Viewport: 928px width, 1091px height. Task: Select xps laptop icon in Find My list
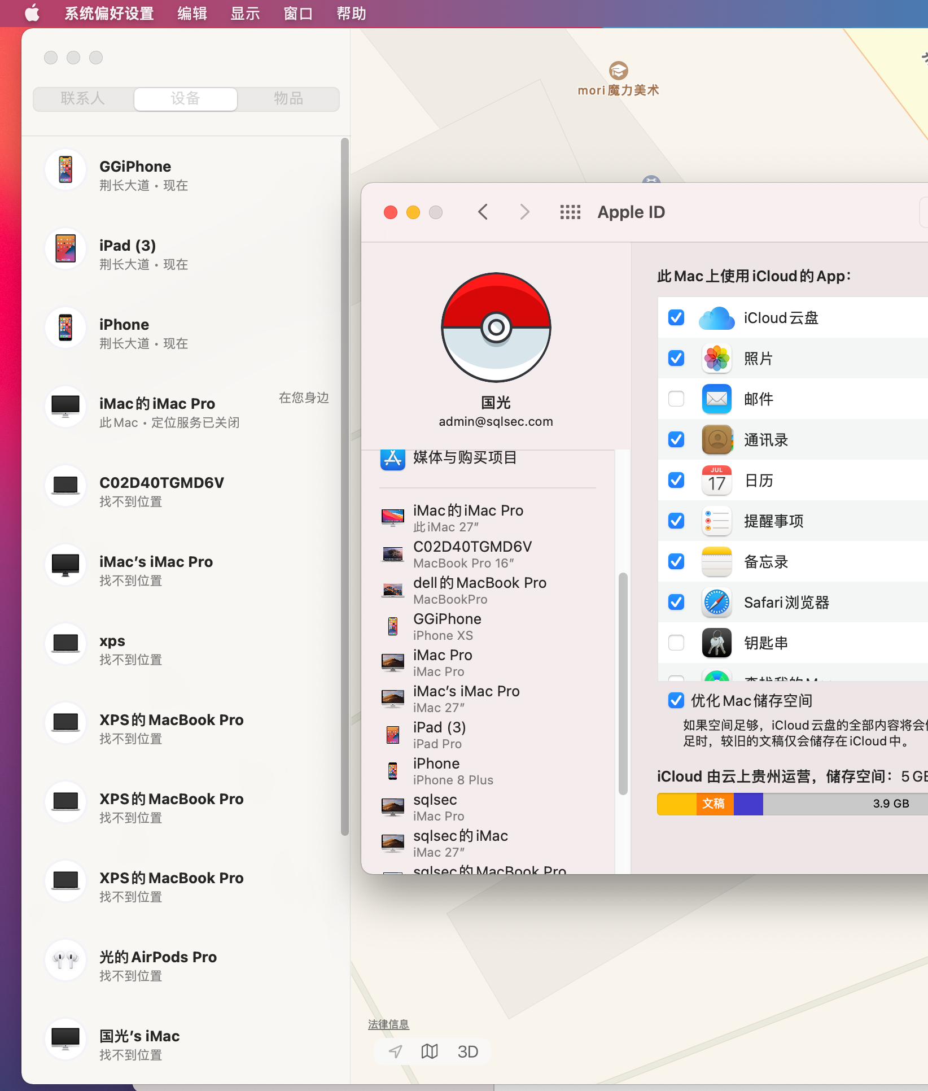tap(65, 644)
